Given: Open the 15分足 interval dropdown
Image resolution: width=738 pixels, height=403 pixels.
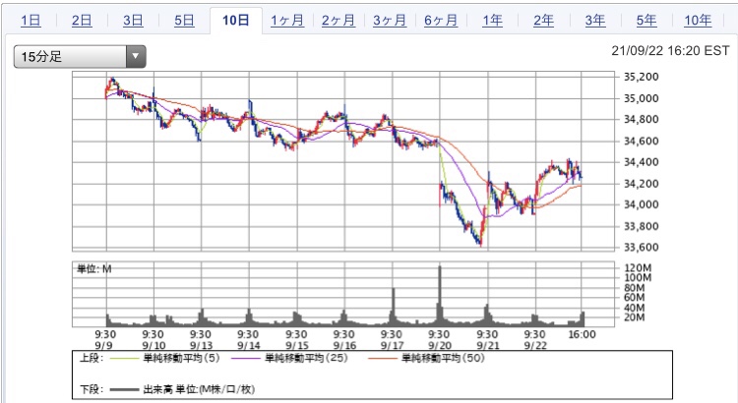Looking at the screenshot, I should click(x=80, y=56).
